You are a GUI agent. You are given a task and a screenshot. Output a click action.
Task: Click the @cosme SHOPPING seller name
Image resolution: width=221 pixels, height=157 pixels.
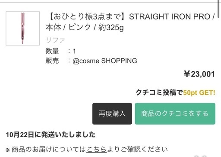105,61
